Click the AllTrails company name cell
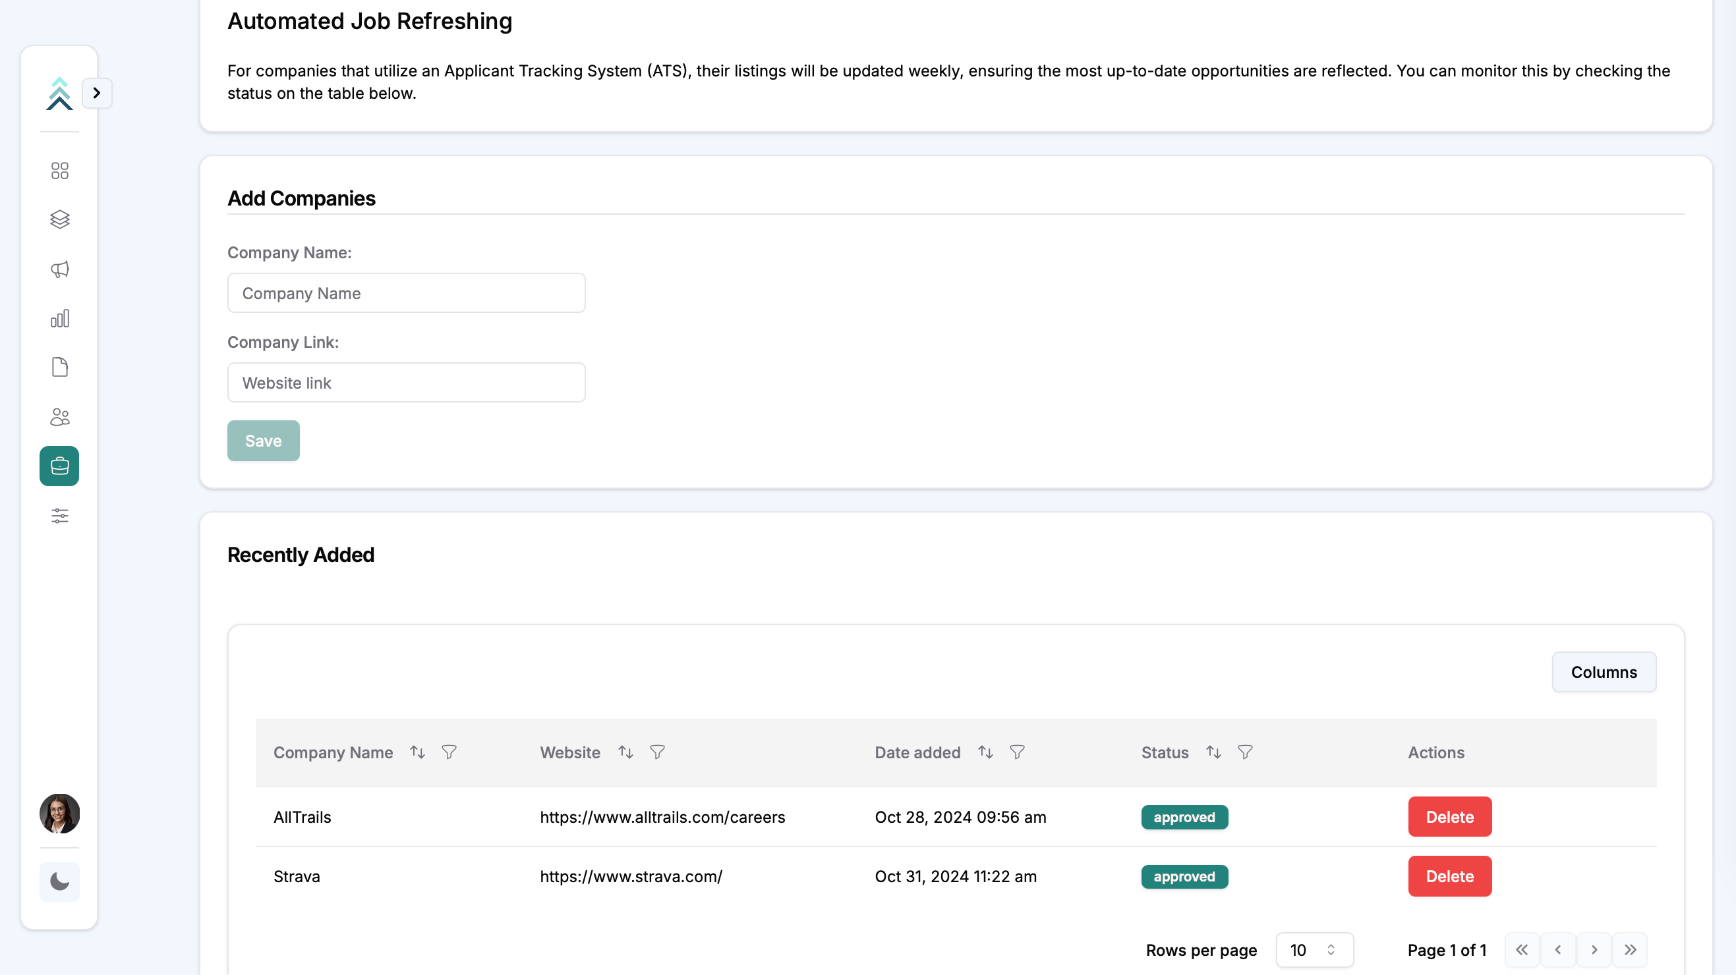1736x975 pixels. [x=302, y=817]
